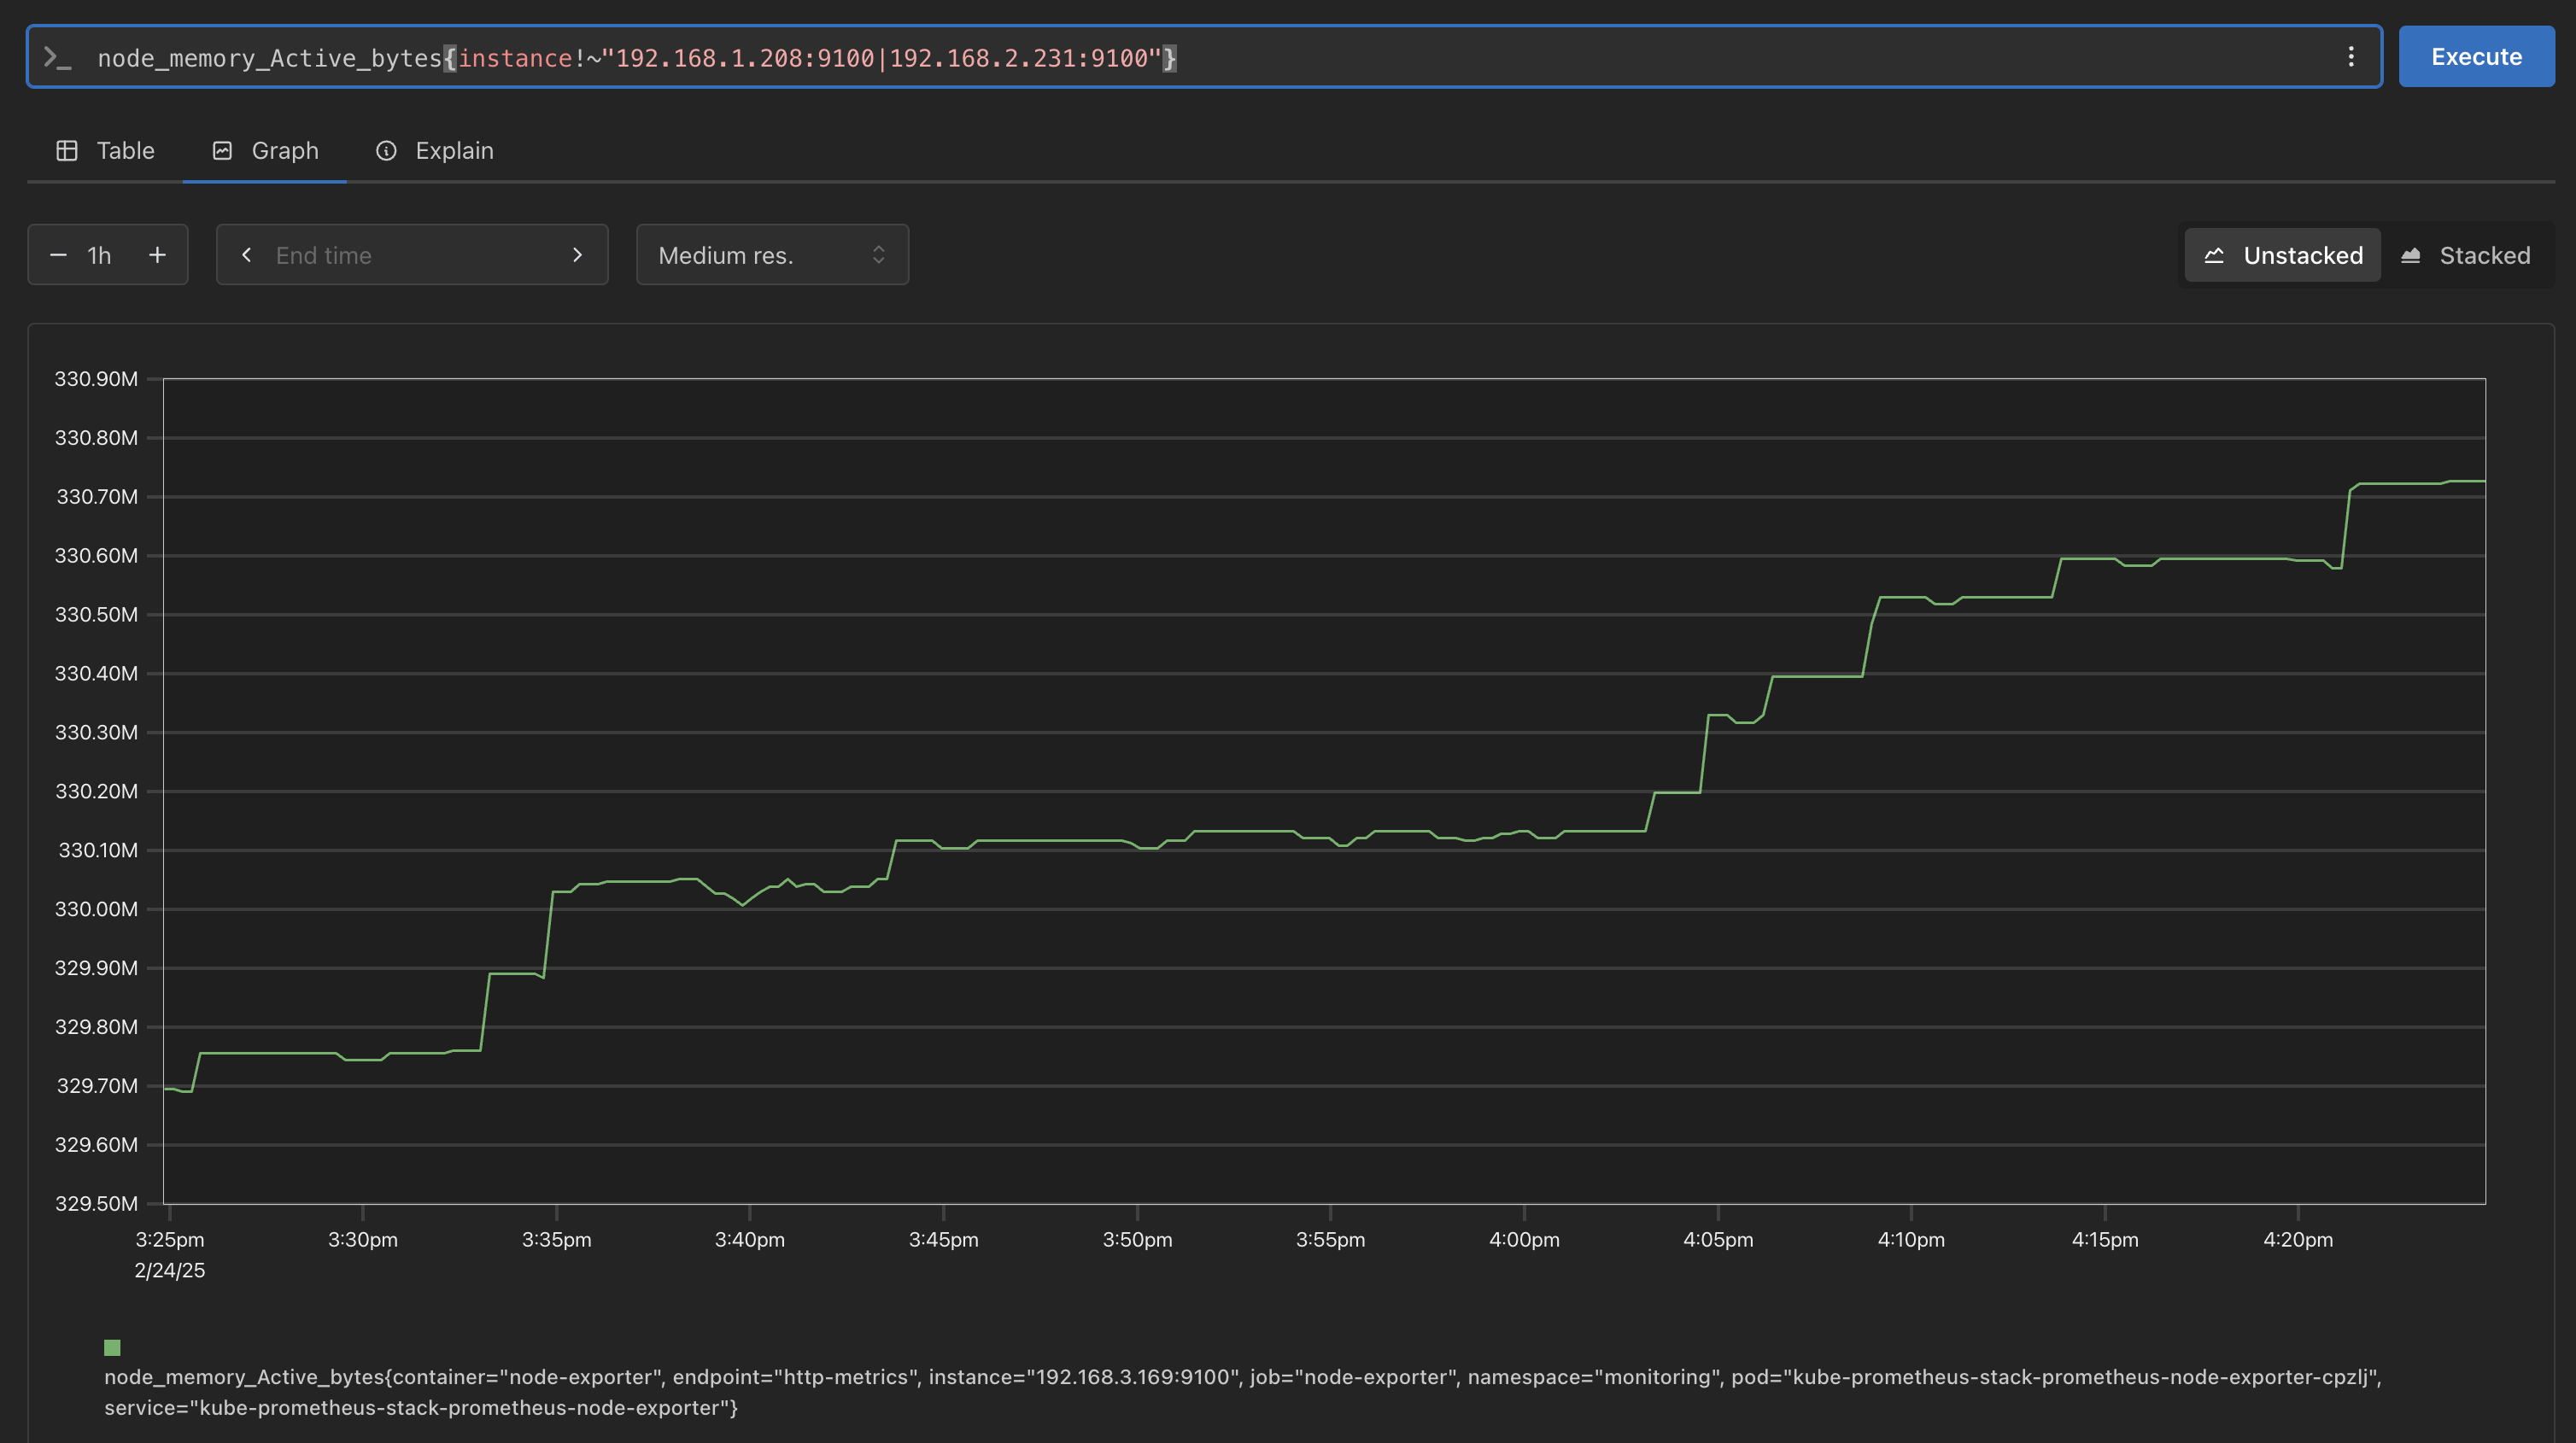Open the three-dot query options menu
This screenshot has height=1443, width=2576.
(2350, 57)
